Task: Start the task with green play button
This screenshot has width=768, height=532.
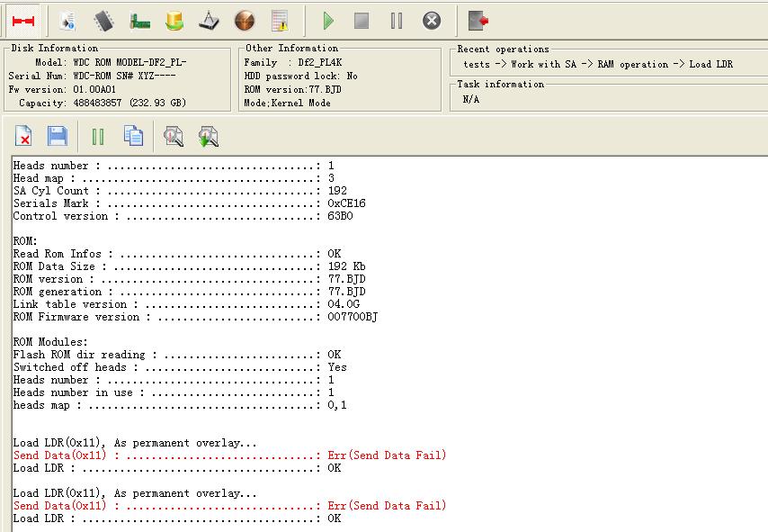Action: 328,21
